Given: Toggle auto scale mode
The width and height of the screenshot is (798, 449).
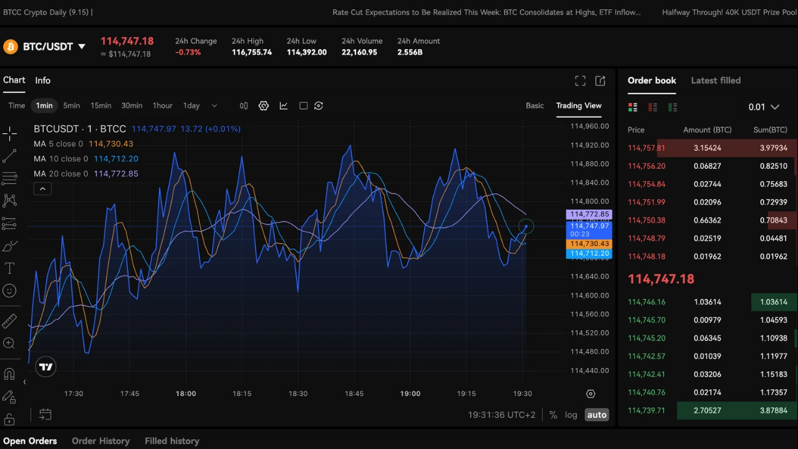Looking at the screenshot, I should (597, 415).
